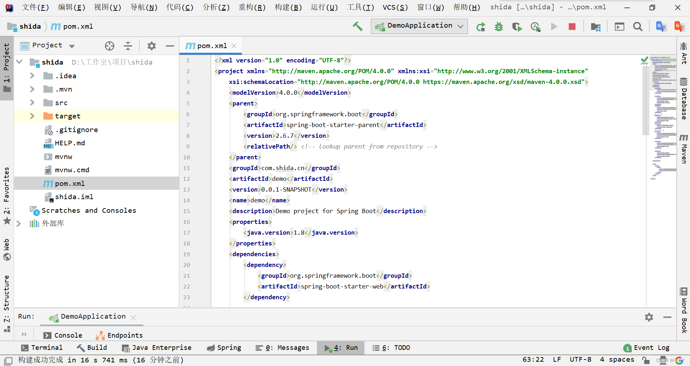The width and height of the screenshot is (690, 366).
Task: Open the Spring tool window
Action: click(x=224, y=348)
